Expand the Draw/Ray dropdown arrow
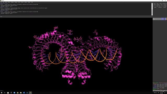 pos(166,3)
